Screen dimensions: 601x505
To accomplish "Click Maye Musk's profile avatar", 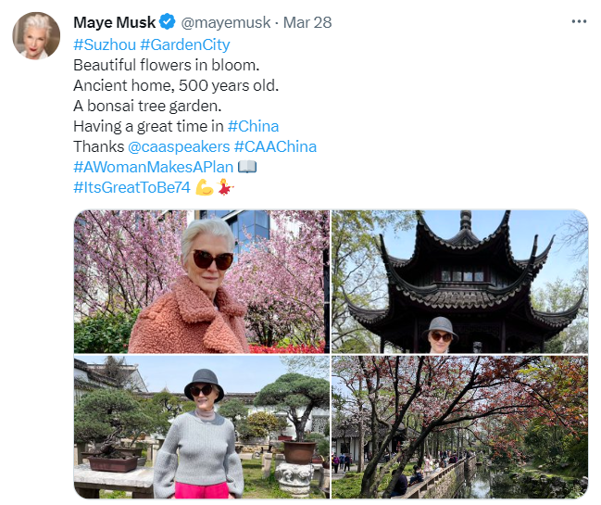I will click(36, 35).
